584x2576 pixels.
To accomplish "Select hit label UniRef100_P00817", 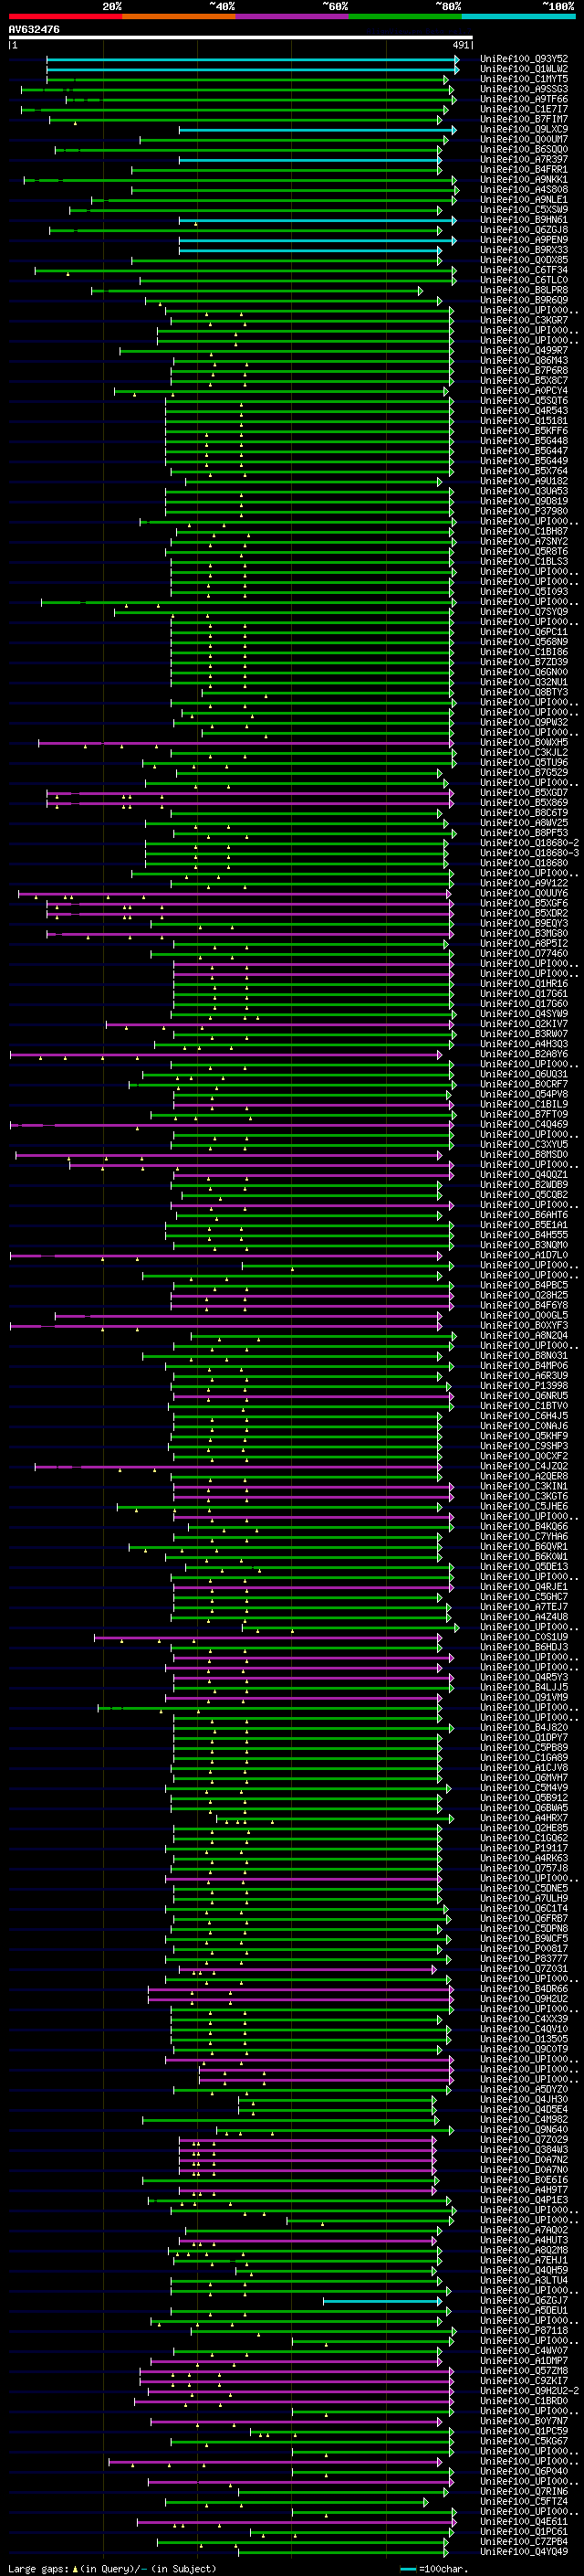I will pyautogui.click(x=524, y=1948).
